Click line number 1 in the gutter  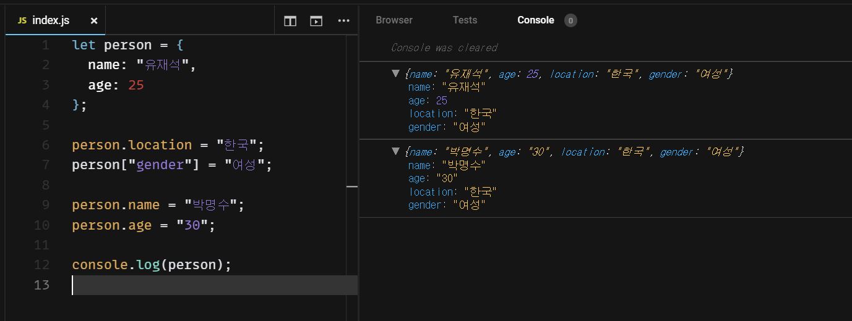click(45, 45)
